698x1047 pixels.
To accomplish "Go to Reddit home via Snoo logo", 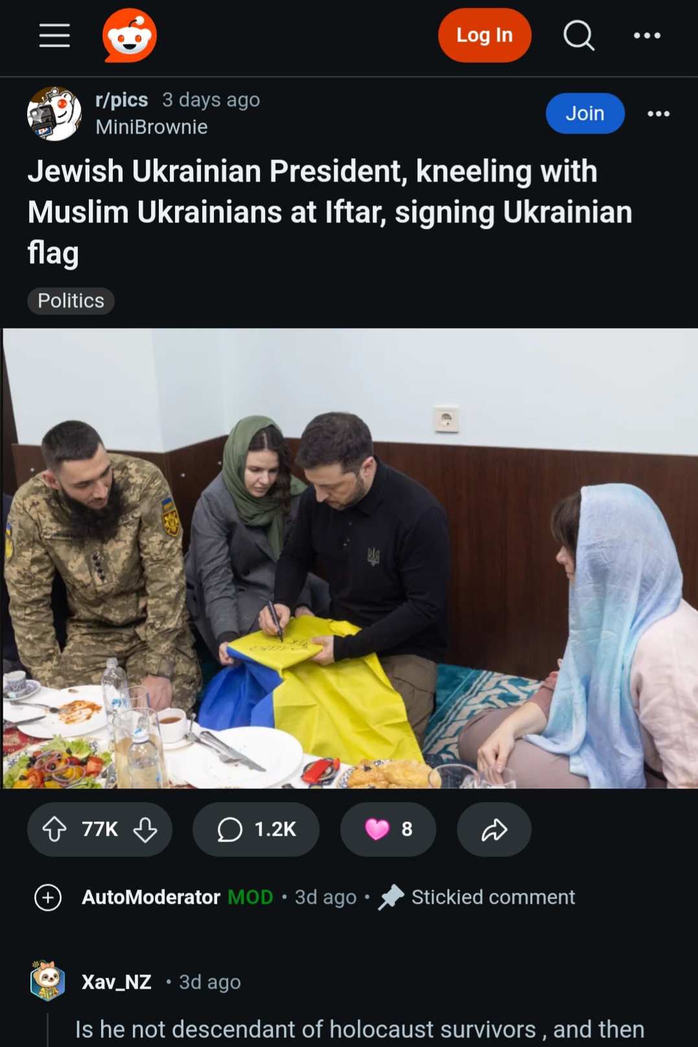I will 130,36.
